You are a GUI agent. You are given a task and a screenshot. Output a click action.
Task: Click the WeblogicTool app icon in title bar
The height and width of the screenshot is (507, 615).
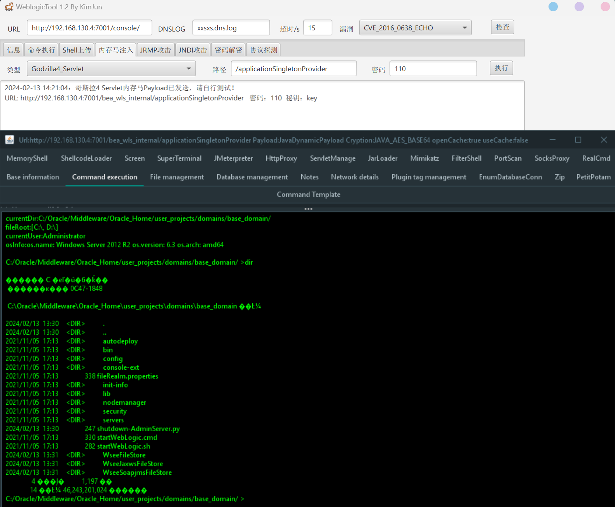coord(9,7)
